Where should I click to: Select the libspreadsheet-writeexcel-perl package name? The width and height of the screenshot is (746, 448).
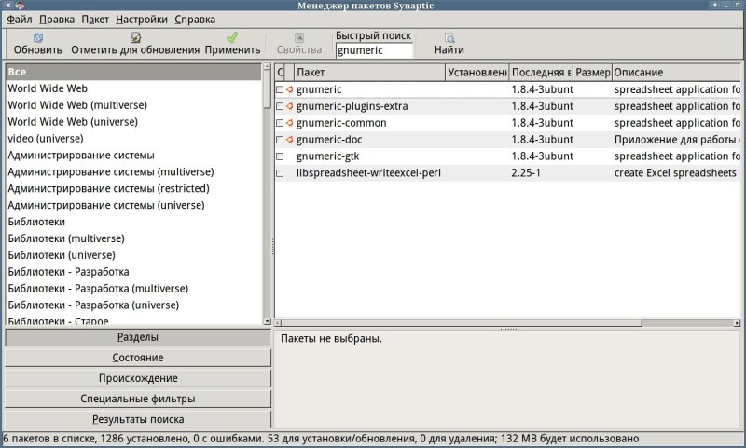(368, 173)
